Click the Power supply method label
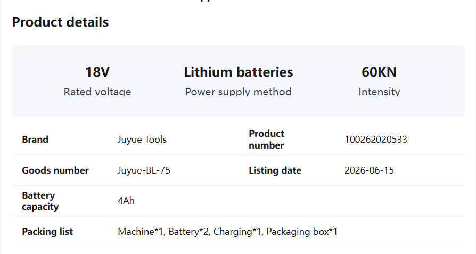This screenshot has width=476, height=254. [x=239, y=92]
